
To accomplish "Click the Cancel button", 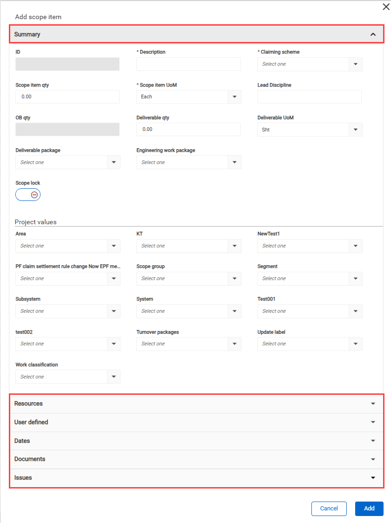I will click(329, 509).
